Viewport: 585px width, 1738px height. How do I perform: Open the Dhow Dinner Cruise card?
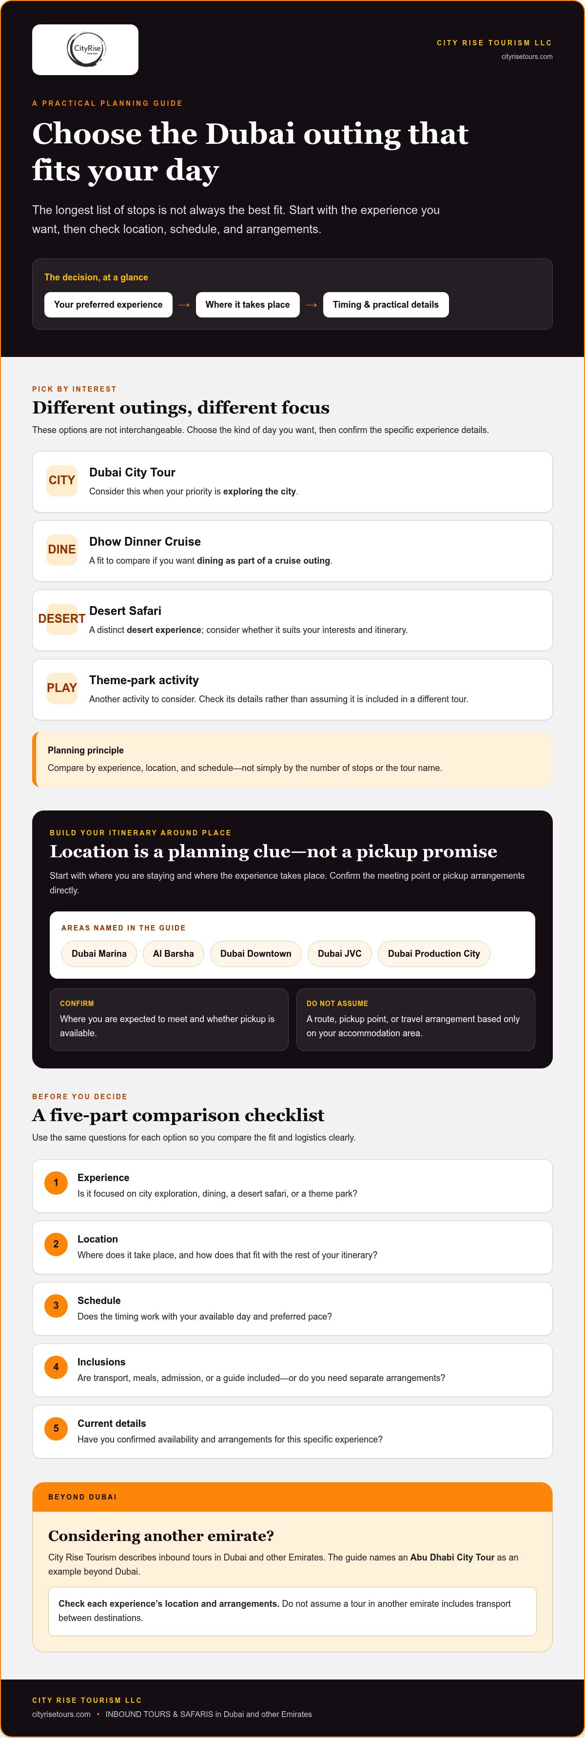click(292, 551)
